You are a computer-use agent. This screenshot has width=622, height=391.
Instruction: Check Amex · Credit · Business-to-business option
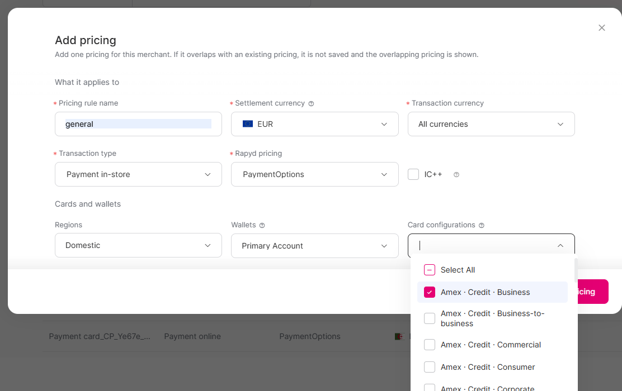[430, 318]
